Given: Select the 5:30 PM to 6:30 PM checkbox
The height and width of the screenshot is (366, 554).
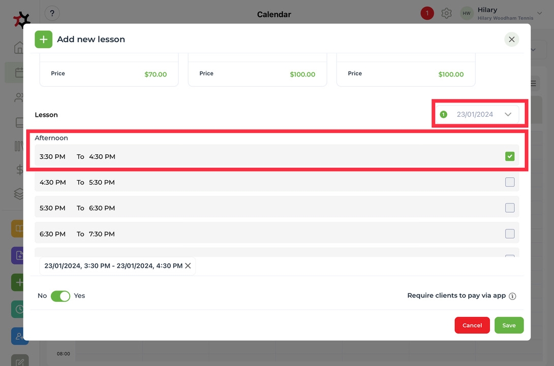Looking at the screenshot, I should [x=510, y=208].
